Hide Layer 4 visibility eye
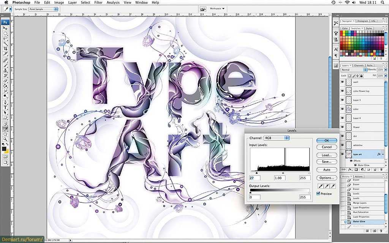Viewport: 389px width, 243px height. pyautogui.click(x=343, y=118)
